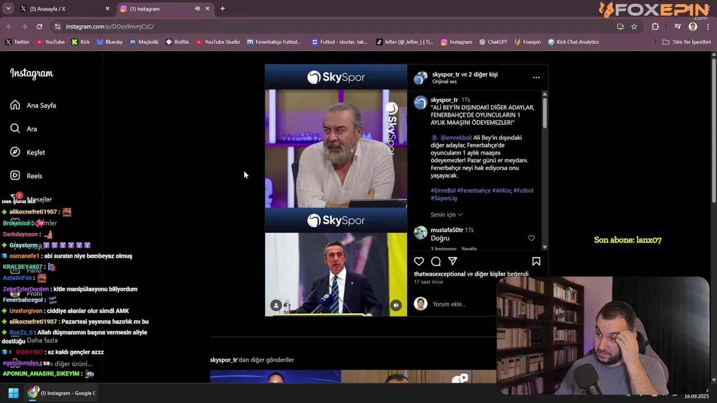Open the Chrome extensions puzzle icon
Image resolution: width=717 pixels, height=403 pixels.
click(x=655, y=26)
